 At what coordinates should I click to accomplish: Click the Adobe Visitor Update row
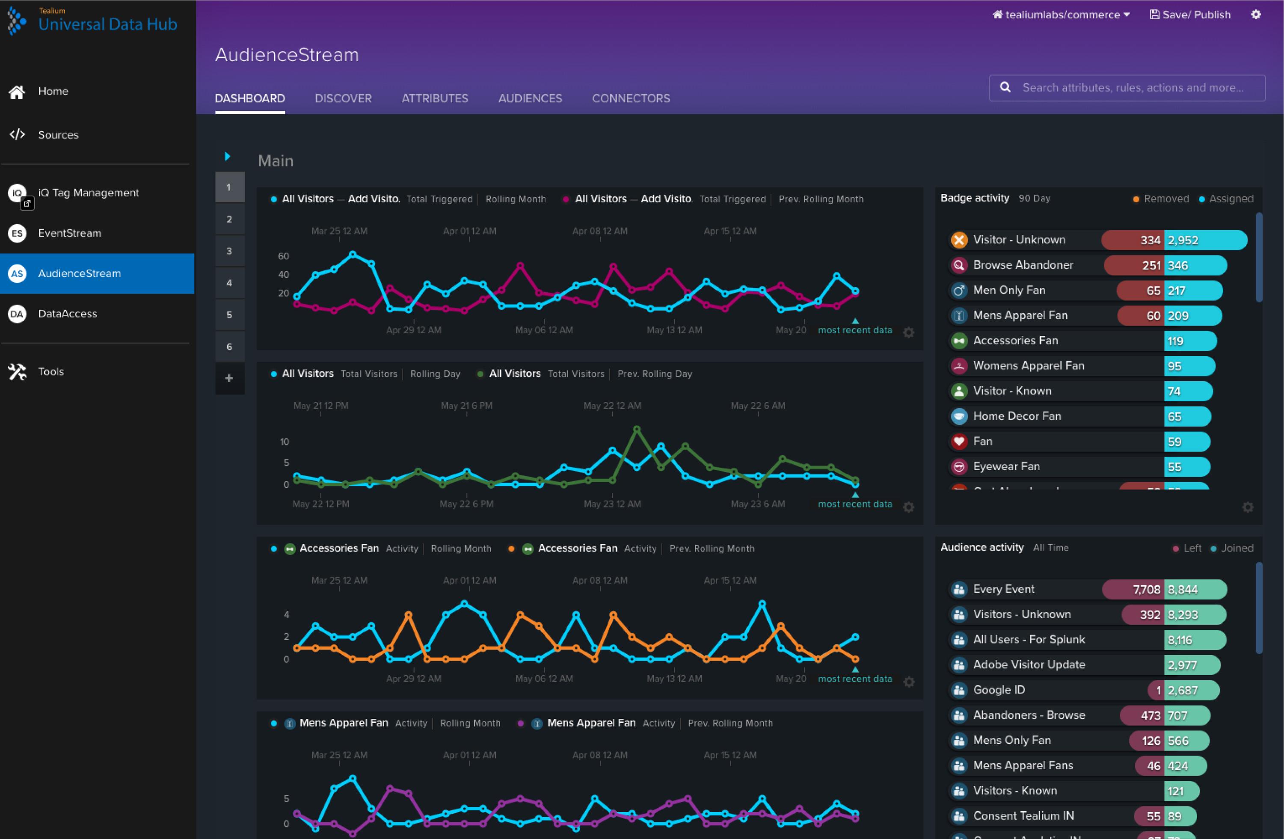[x=1084, y=665]
